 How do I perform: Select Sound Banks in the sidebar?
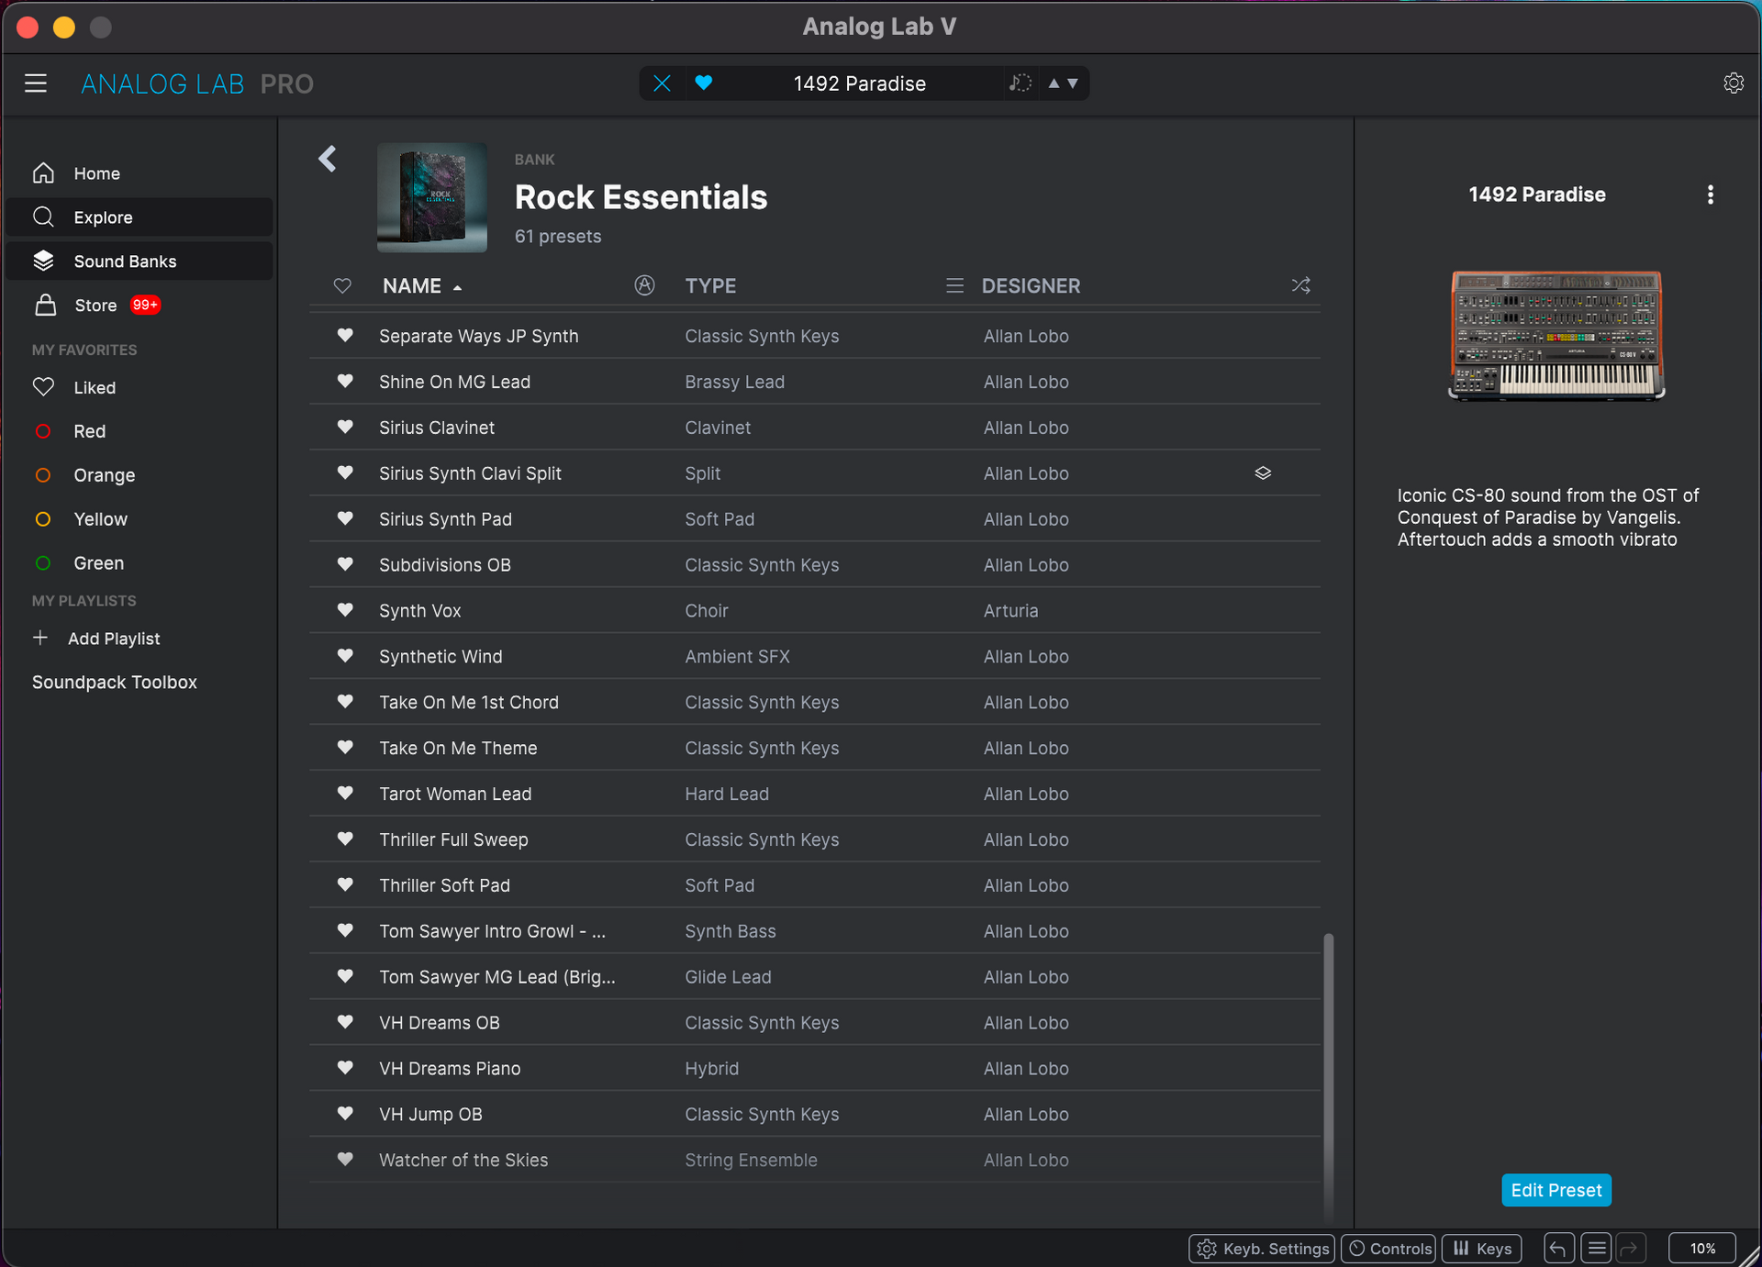139,261
